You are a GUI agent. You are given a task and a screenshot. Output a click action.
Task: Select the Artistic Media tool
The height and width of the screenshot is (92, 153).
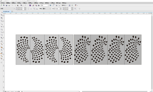2,27
